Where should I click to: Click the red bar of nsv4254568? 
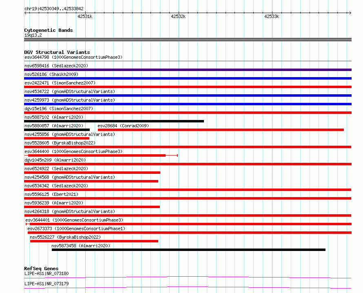[91, 181]
